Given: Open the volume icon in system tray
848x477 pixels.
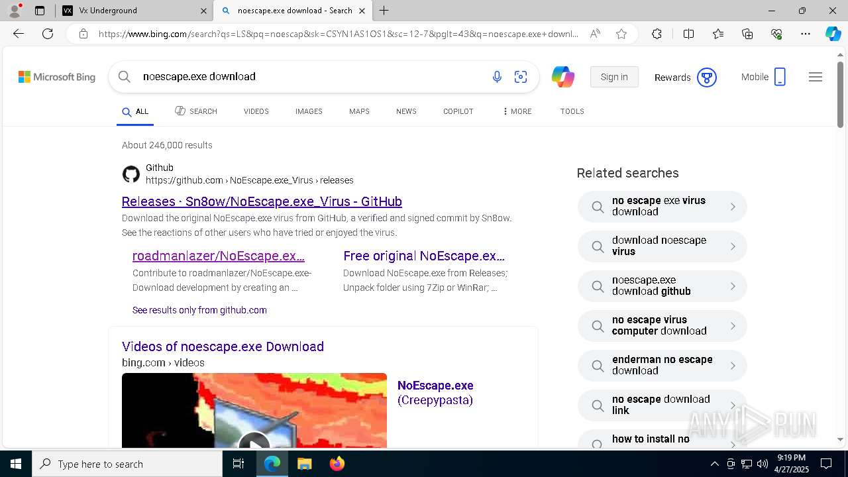Looking at the screenshot, I should 763,464.
